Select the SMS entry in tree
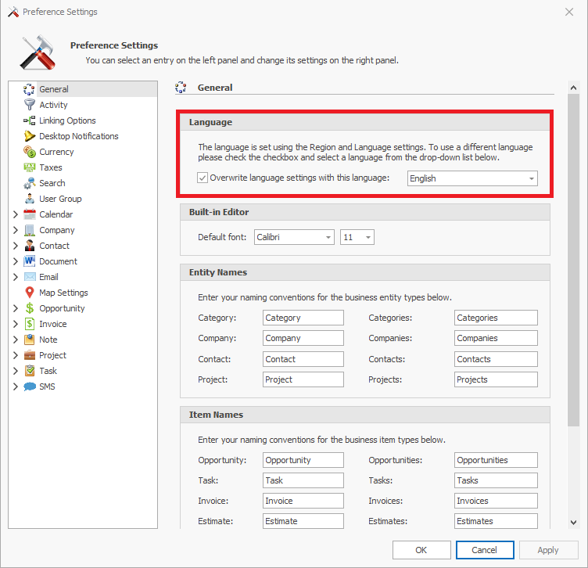The height and width of the screenshot is (568, 588). click(x=47, y=386)
